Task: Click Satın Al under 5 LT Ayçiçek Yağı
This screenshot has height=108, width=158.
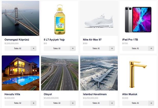Action: [x=57, y=49]
